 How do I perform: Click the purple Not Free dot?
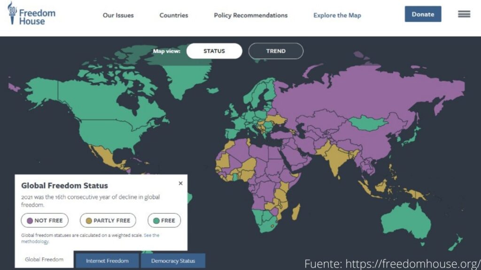pos(30,221)
